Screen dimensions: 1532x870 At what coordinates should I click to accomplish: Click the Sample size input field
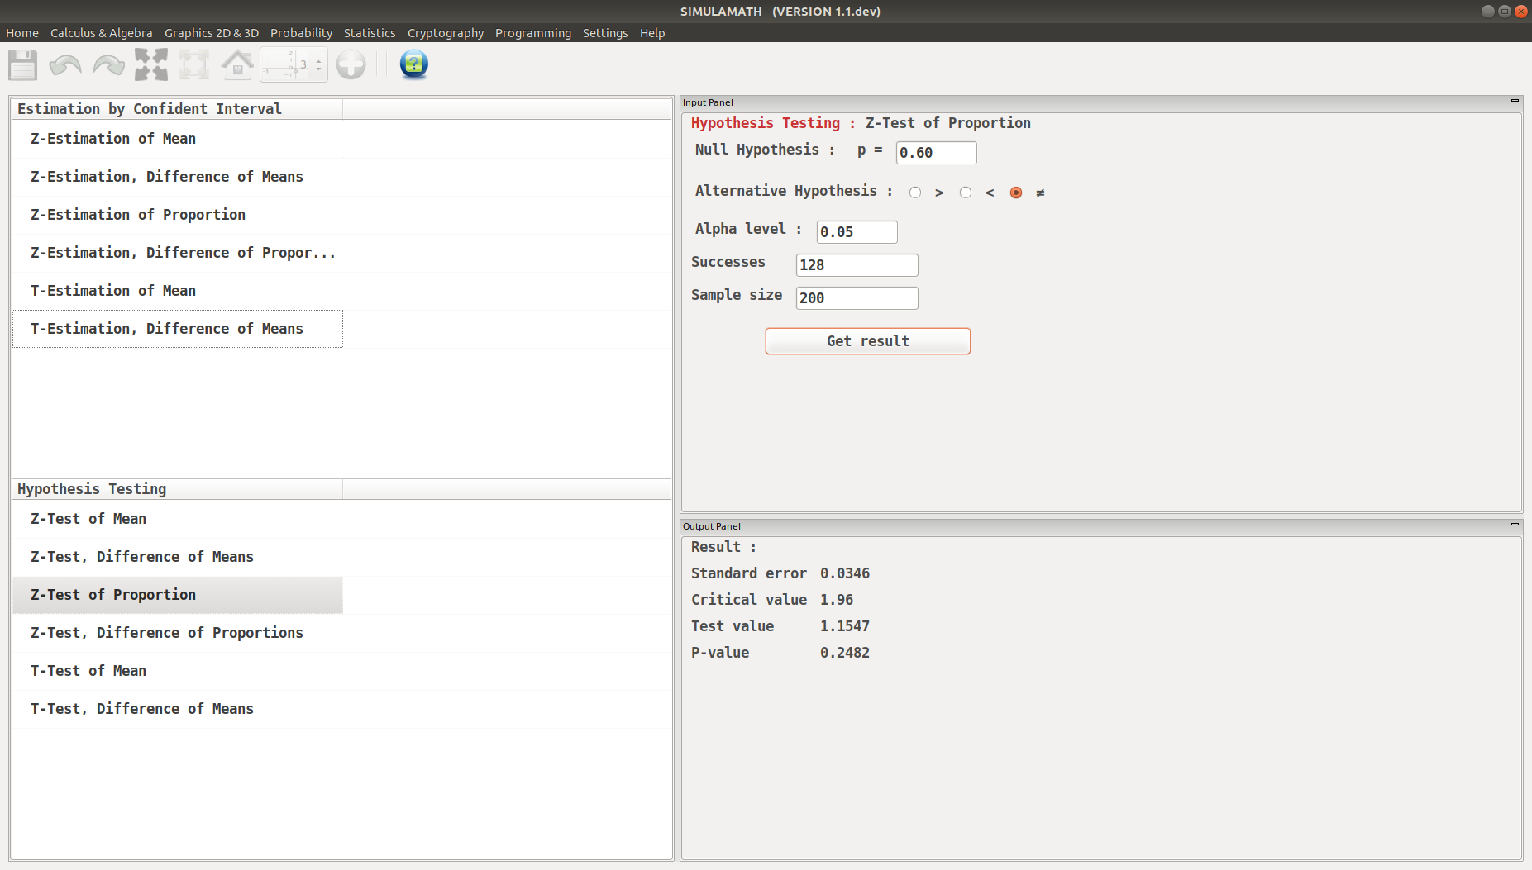pos(857,298)
